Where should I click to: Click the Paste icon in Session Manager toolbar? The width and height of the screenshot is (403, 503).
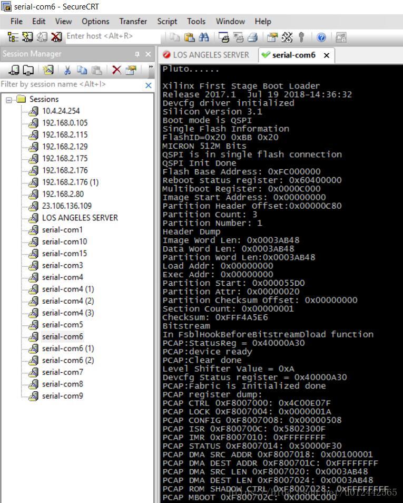pos(96,70)
